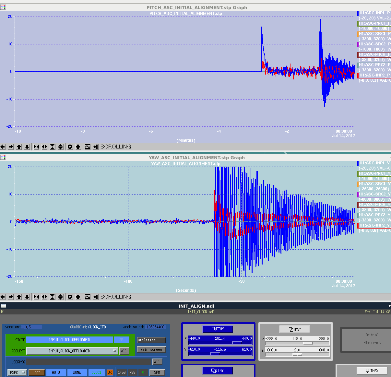Compress time axis in YAW graph toolbar
391x377 pixels.
pyautogui.click(x=36, y=297)
